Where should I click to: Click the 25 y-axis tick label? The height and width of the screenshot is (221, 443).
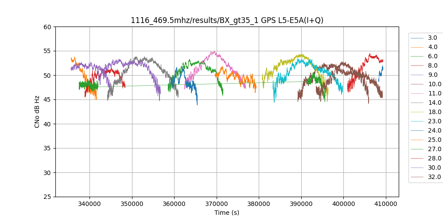pos(47,197)
